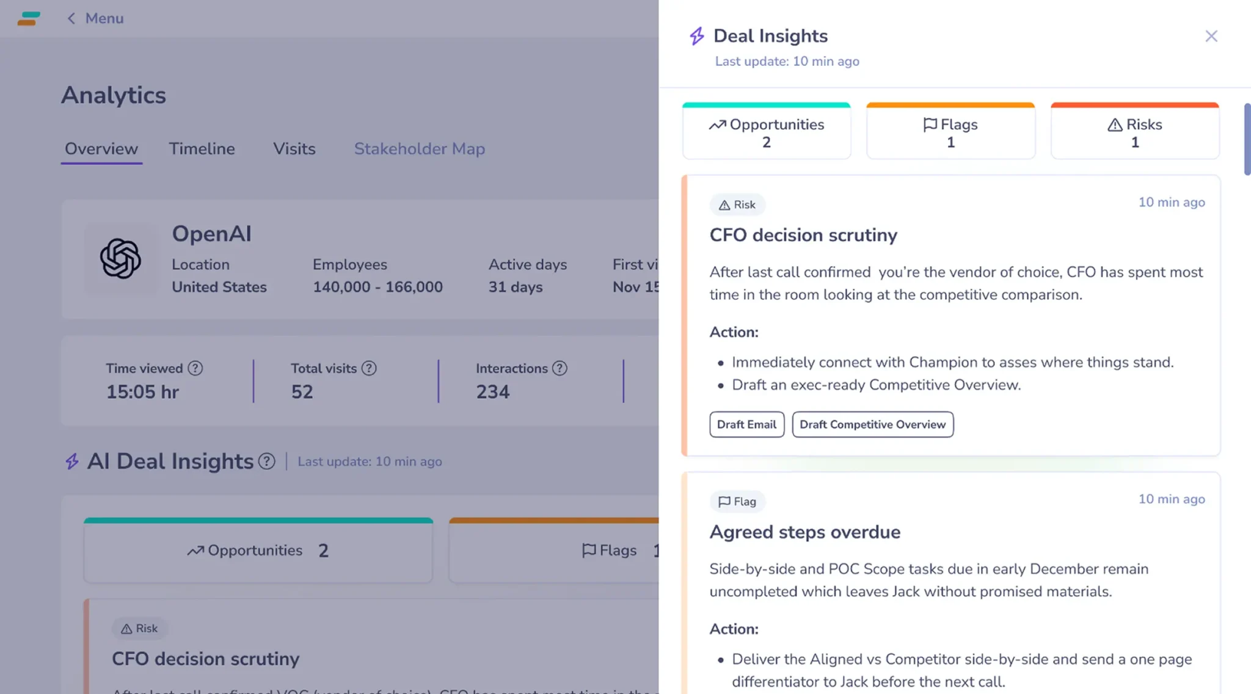Image resolution: width=1251 pixels, height=694 pixels.
Task: Click the help icon beside Interactions
Action: tap(560, 368)
